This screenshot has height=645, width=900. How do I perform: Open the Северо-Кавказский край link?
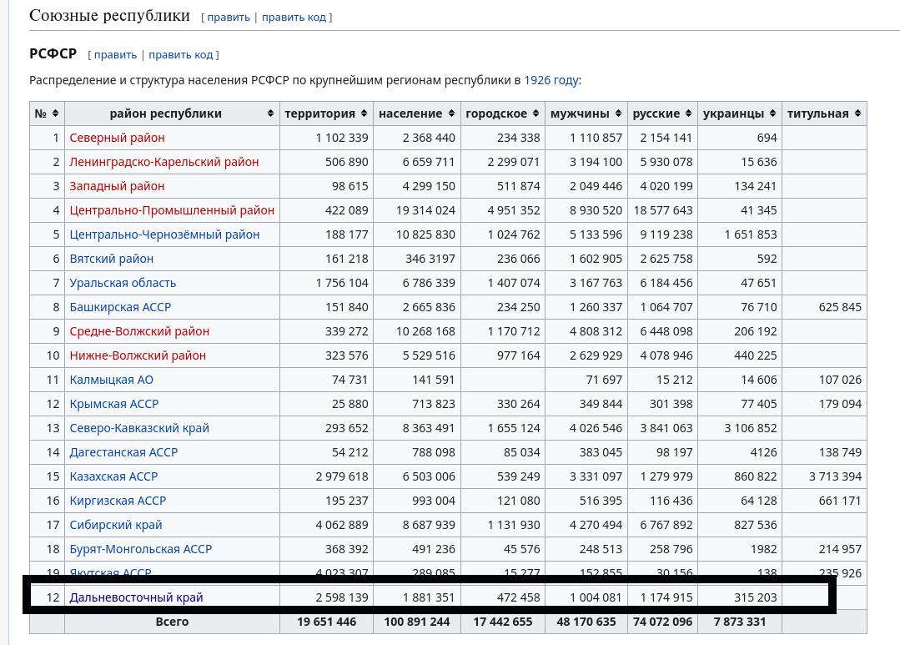click(x=139, y=428)
